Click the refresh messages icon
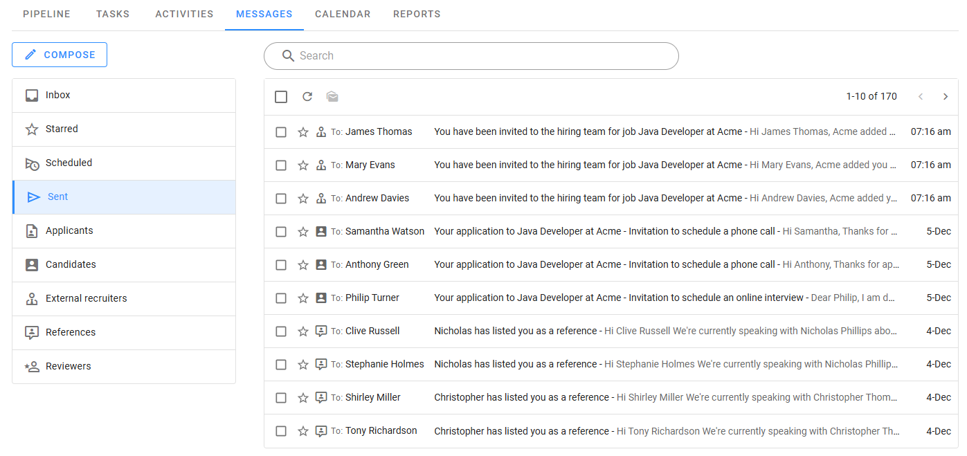Image resolution: width=967 pixels, height=456 pixels. pyautogui.click(x=307, y=97)
